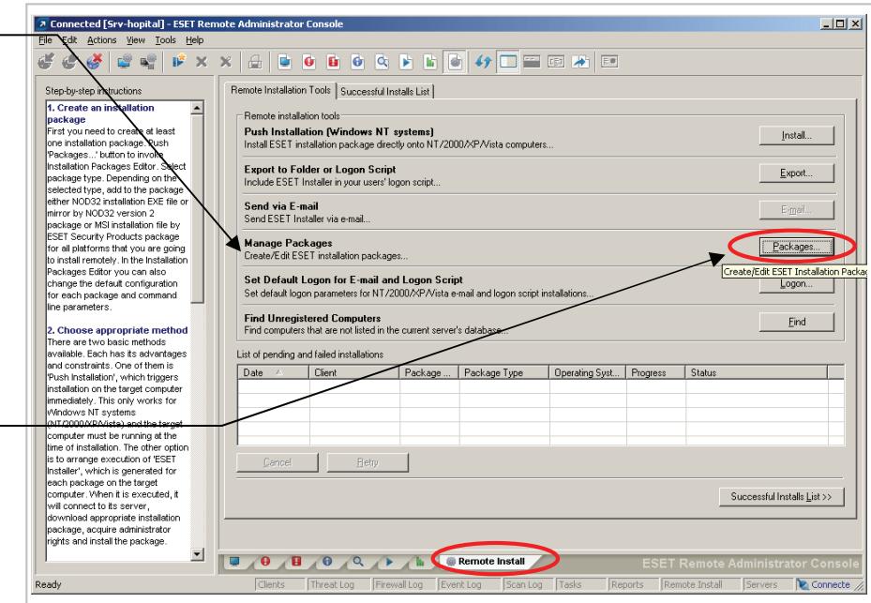
Task: Click the Export... button
Action: [797, 173]
